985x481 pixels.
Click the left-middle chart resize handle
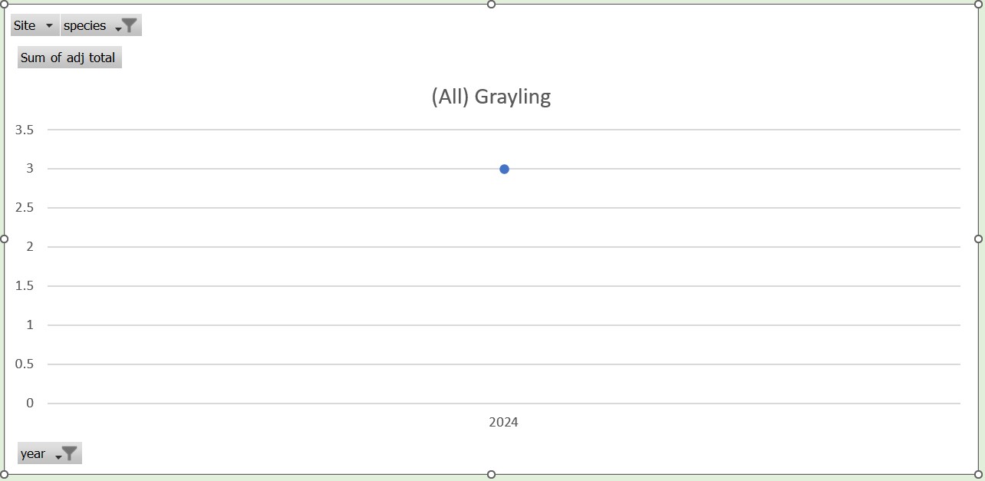tap(4, 239)
